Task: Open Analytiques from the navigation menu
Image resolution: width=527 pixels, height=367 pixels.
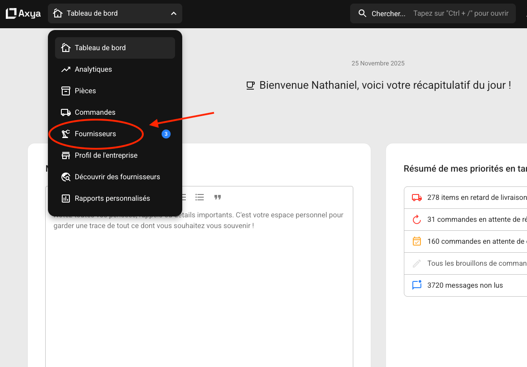Action: click(93, 69)
